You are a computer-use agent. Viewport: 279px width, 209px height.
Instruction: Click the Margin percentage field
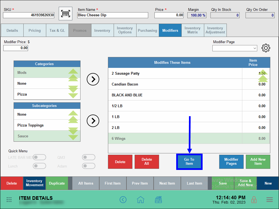click(197, 15)
